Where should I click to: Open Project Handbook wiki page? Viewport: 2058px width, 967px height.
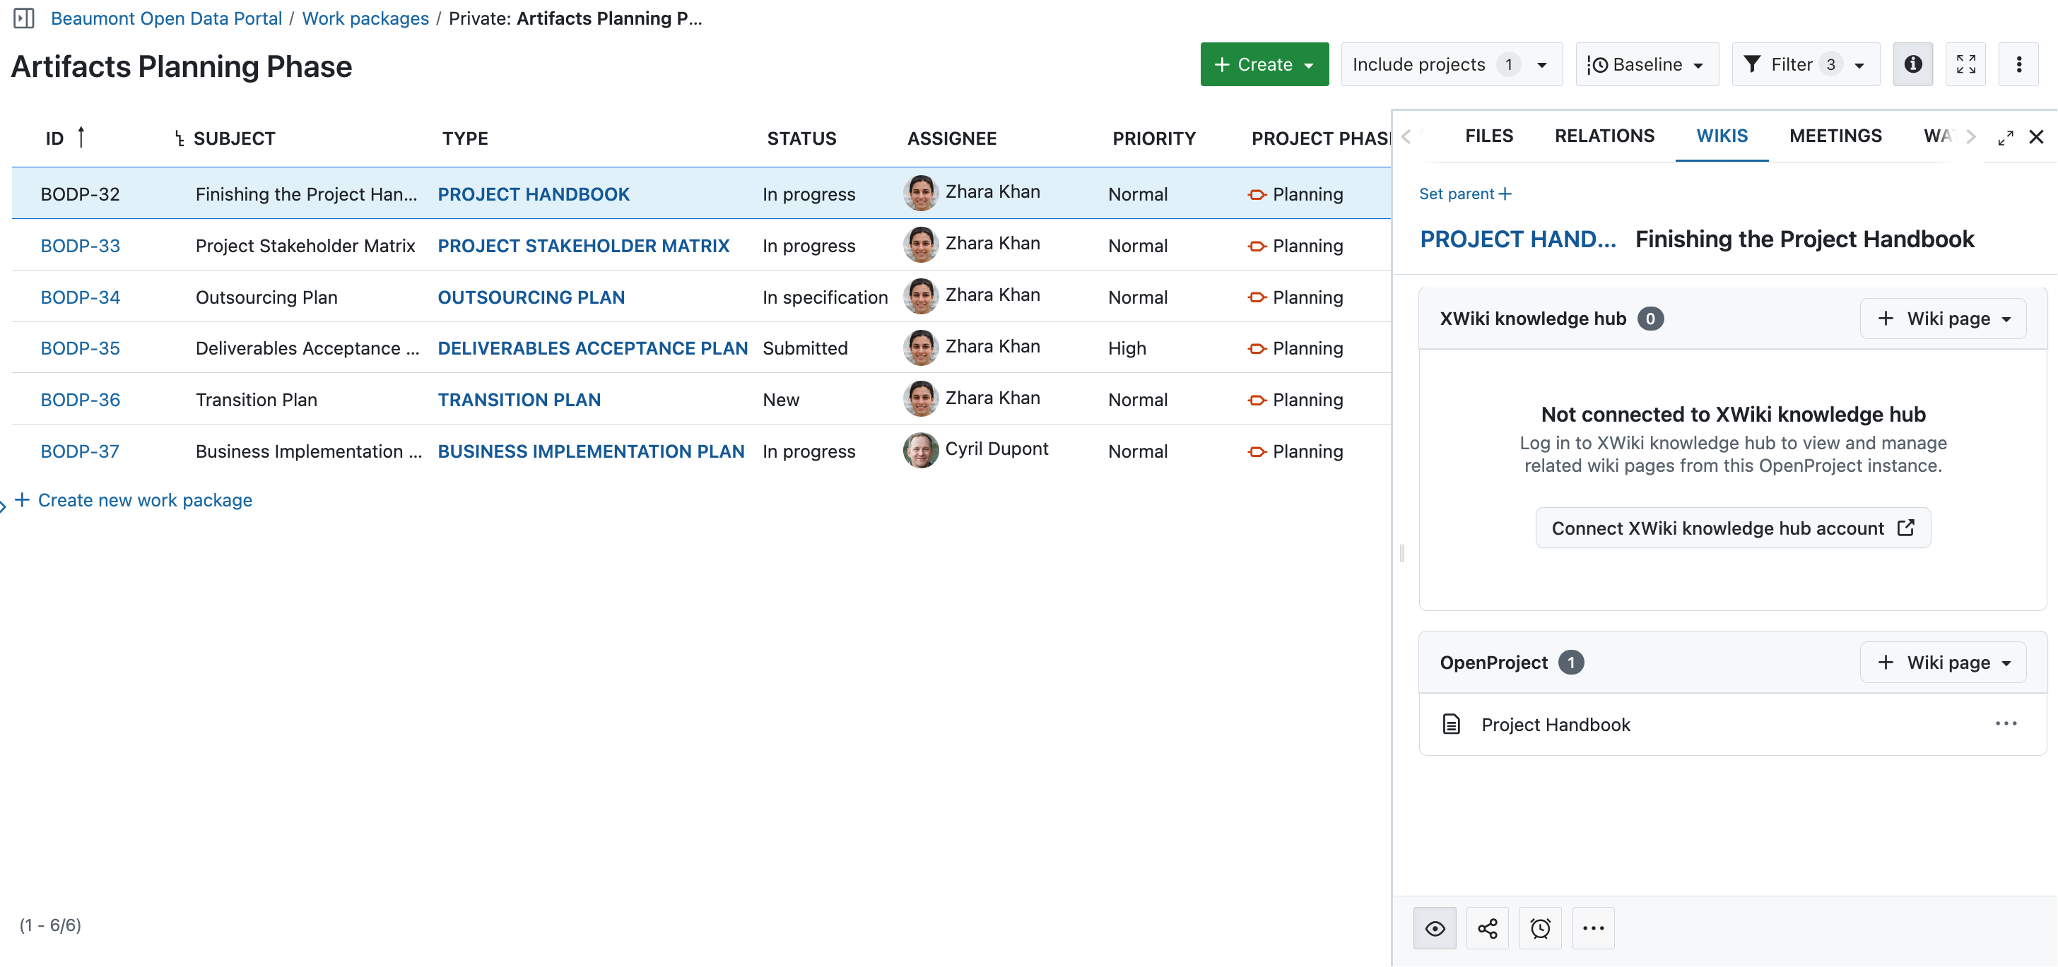pos(1555,724)
